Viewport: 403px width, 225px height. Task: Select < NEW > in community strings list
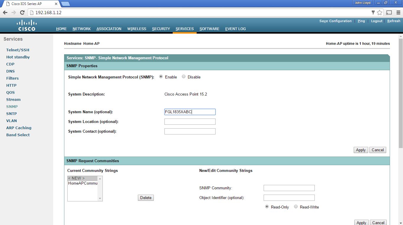(83, 178)
